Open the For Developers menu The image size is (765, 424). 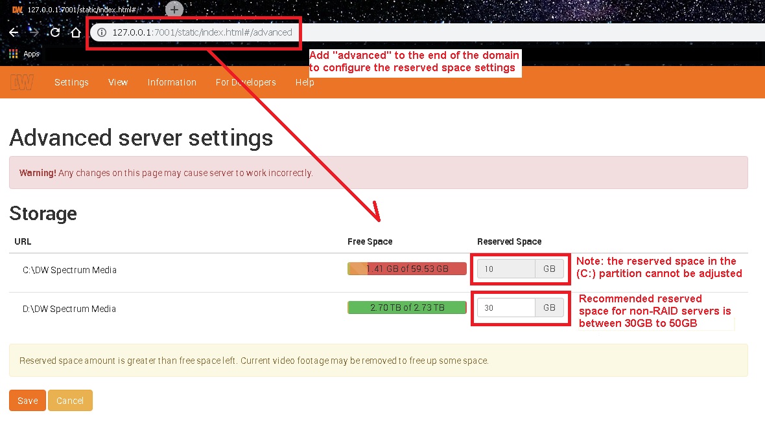pyautogui.click(x=246, y=82)
